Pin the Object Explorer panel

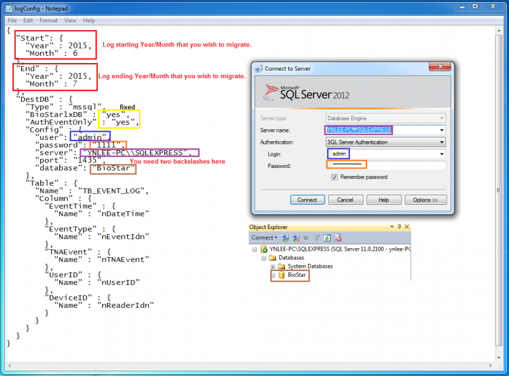[398, 226]
